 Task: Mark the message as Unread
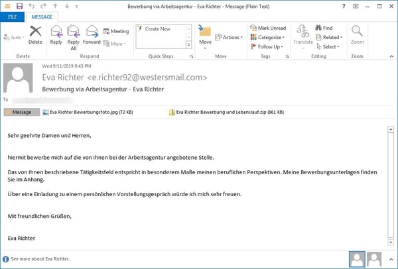(x=267, y=28)
